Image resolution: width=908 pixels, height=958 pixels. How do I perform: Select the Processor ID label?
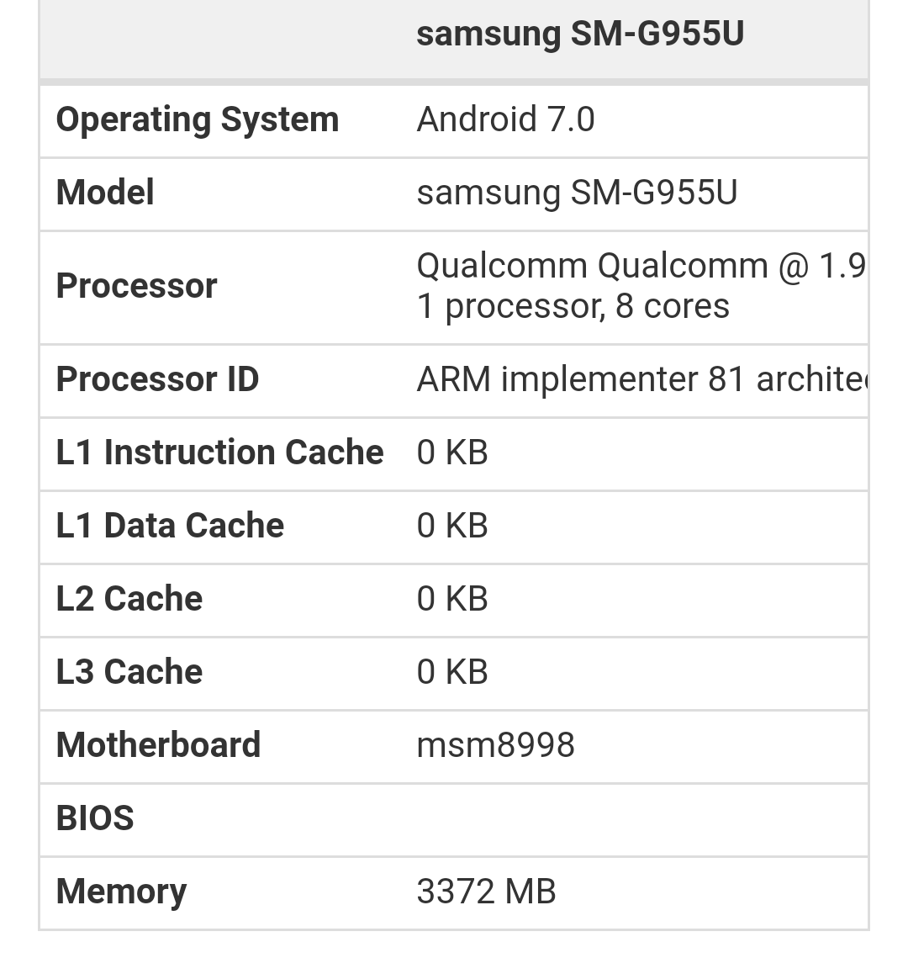[x=157, y=379]
